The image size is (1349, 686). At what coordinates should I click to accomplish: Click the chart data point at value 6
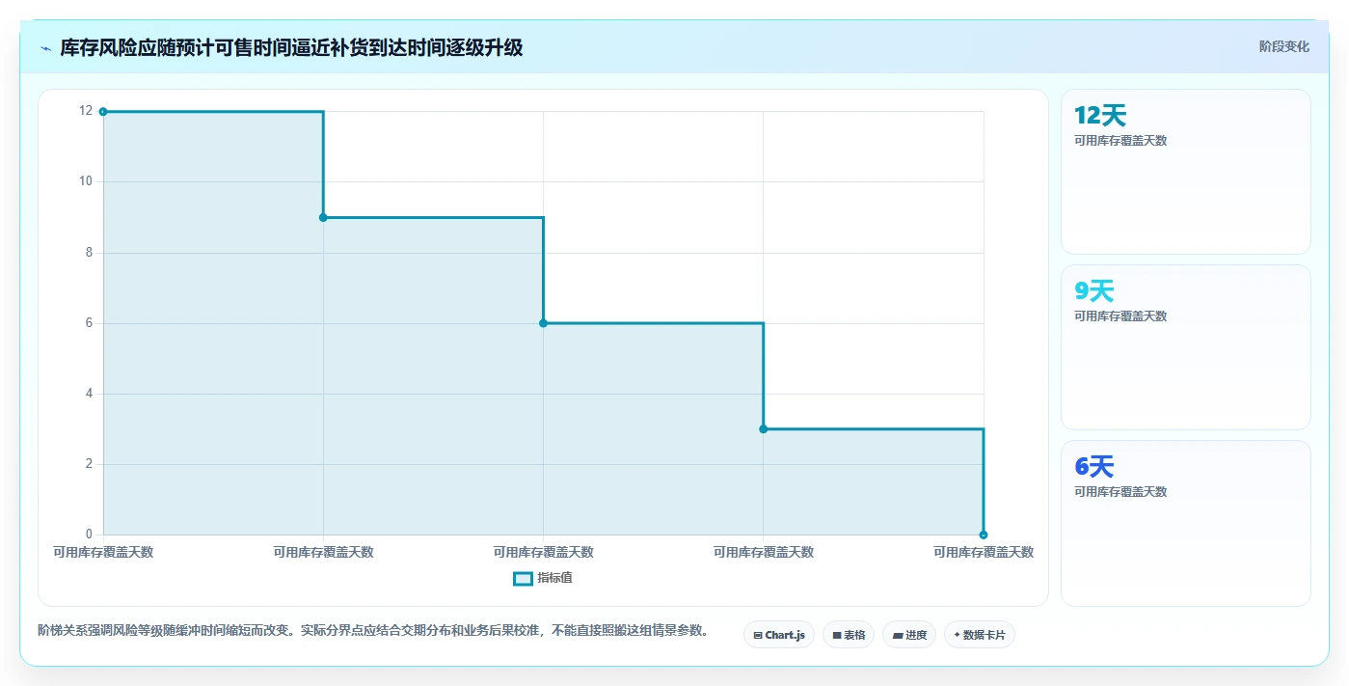543,323
